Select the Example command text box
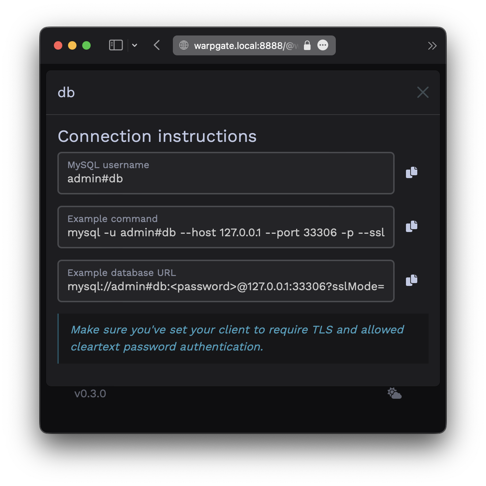Screen dimensions: 486x486 click(226, 227)
